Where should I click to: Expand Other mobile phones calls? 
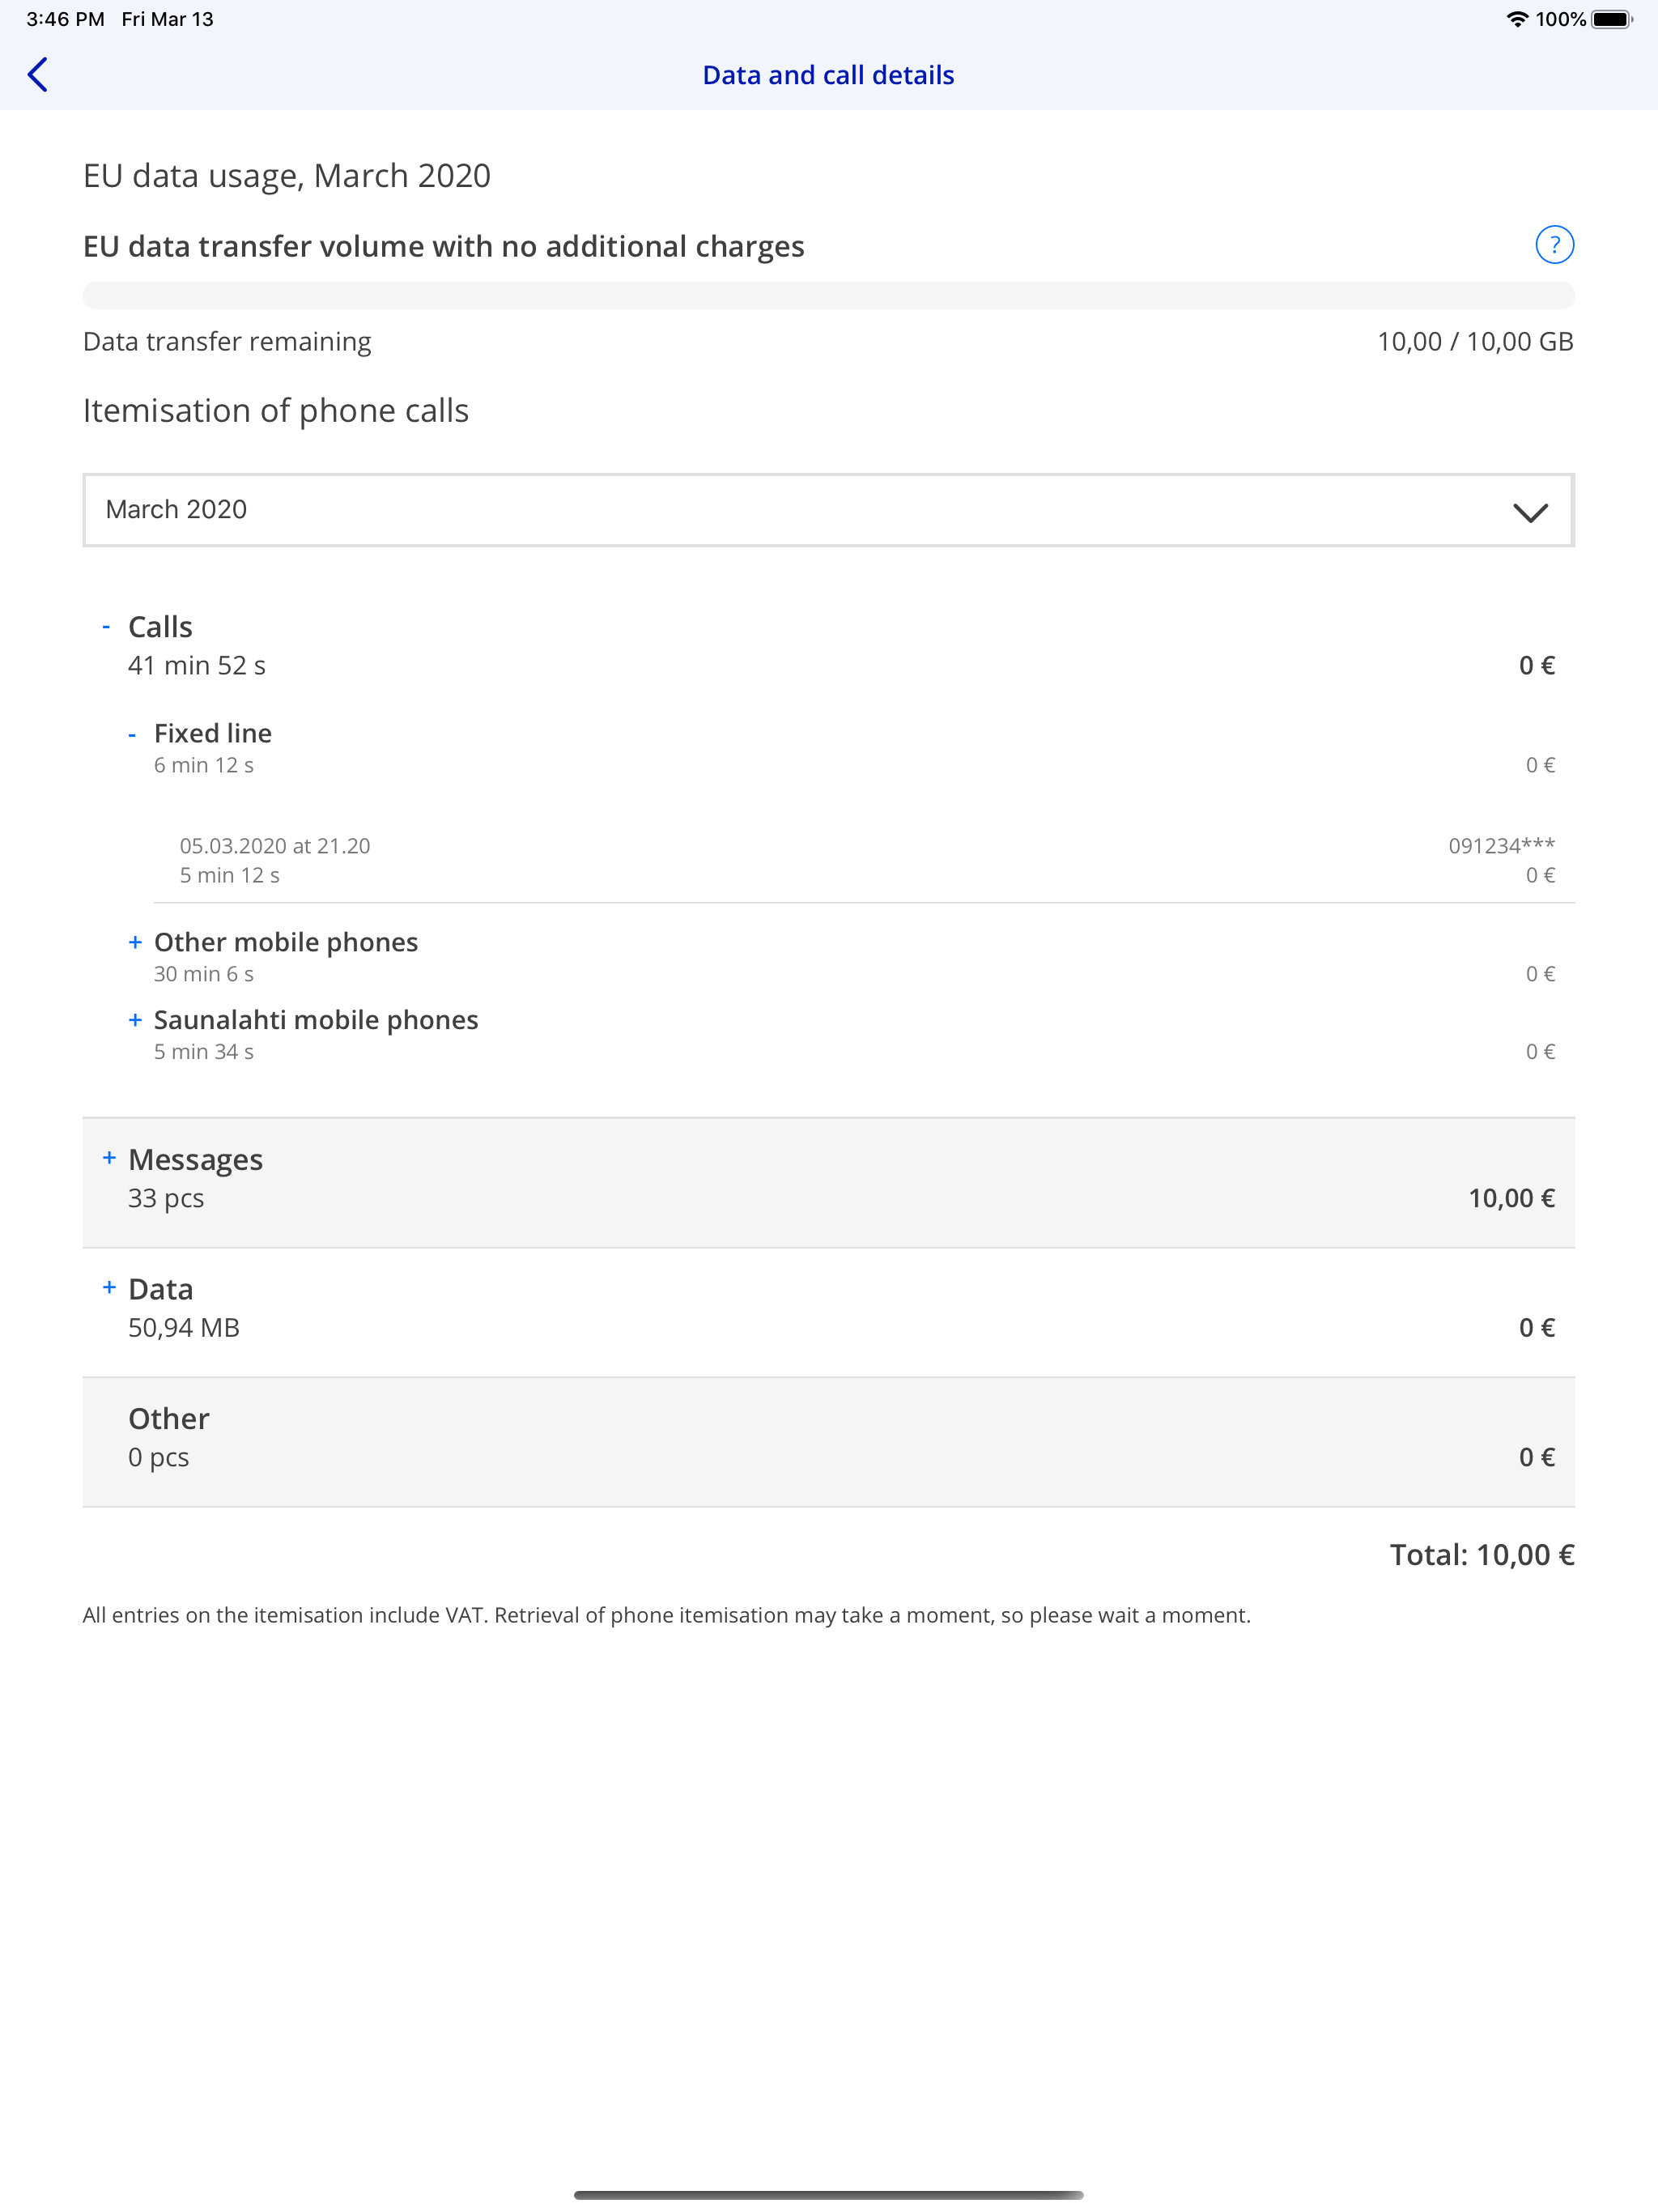[x=135, y=942]
